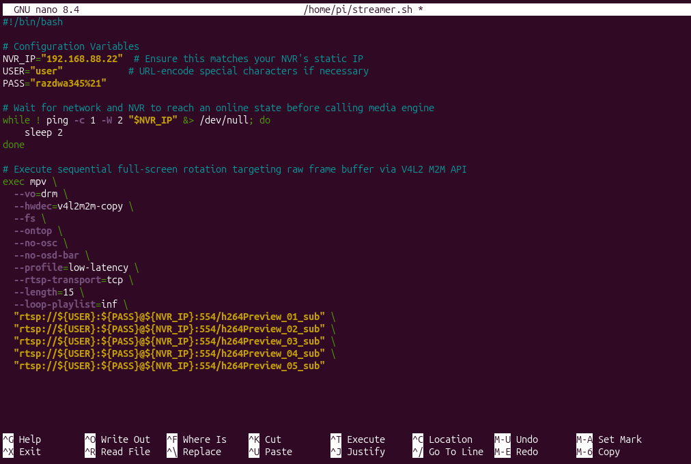The height and width of the screenshot is (464, 691).
Task: Click the ^K Cut shortcut
Action: (265, 439)
